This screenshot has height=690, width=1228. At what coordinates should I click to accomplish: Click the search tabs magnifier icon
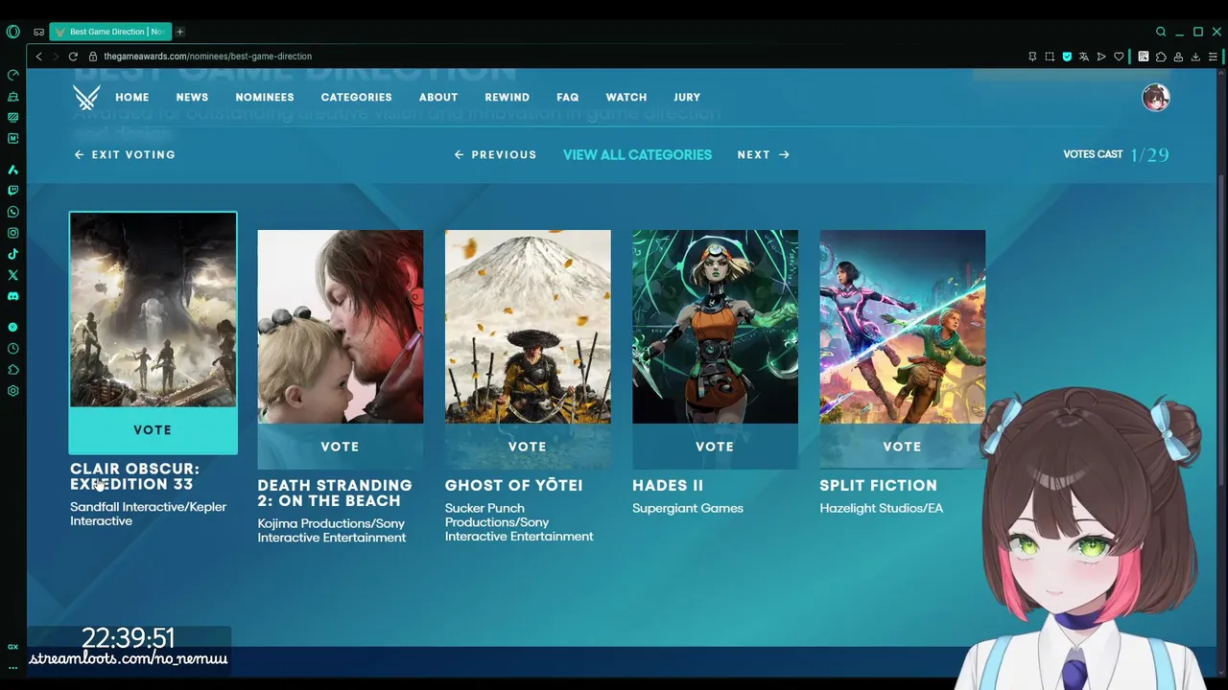1161,32
